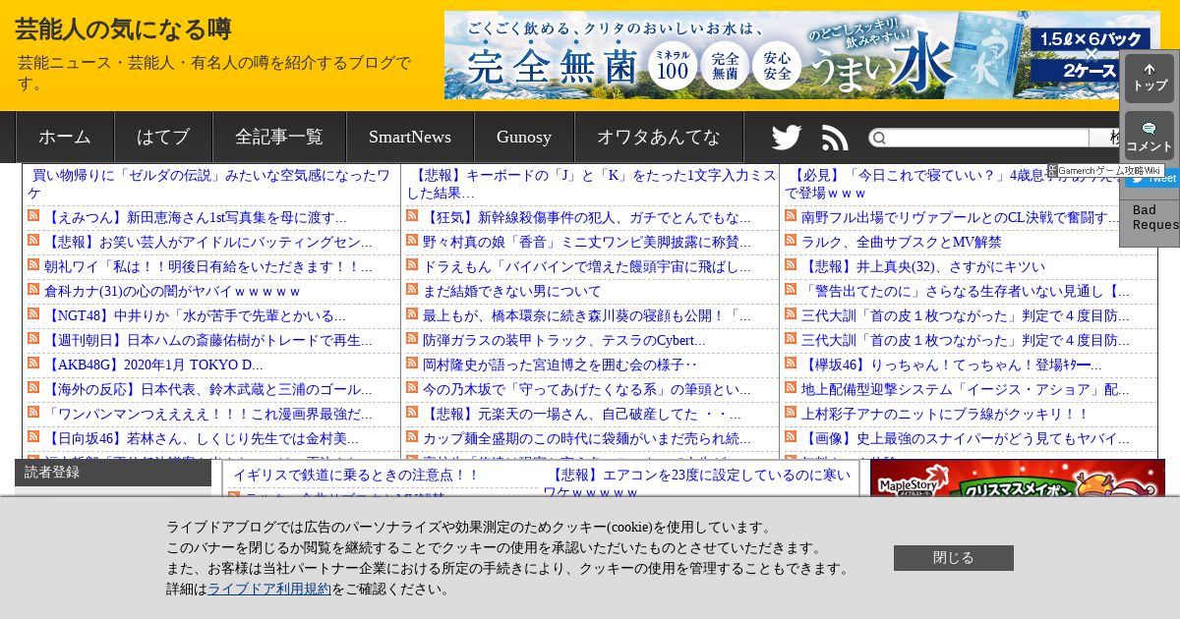
Task: Open the ホーム menu item
Action: pyautogui.click(x=65, y=137)
